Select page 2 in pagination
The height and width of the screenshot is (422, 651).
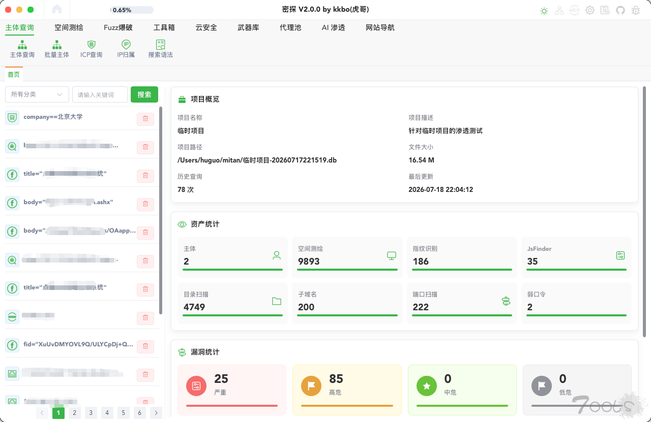[x=75, y=413]
